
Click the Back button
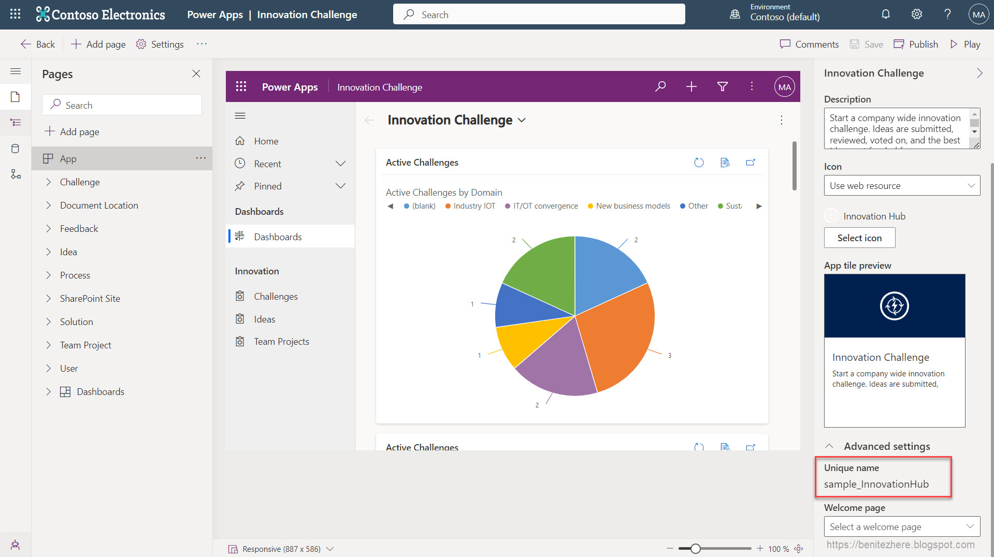[x=37, y=44]
